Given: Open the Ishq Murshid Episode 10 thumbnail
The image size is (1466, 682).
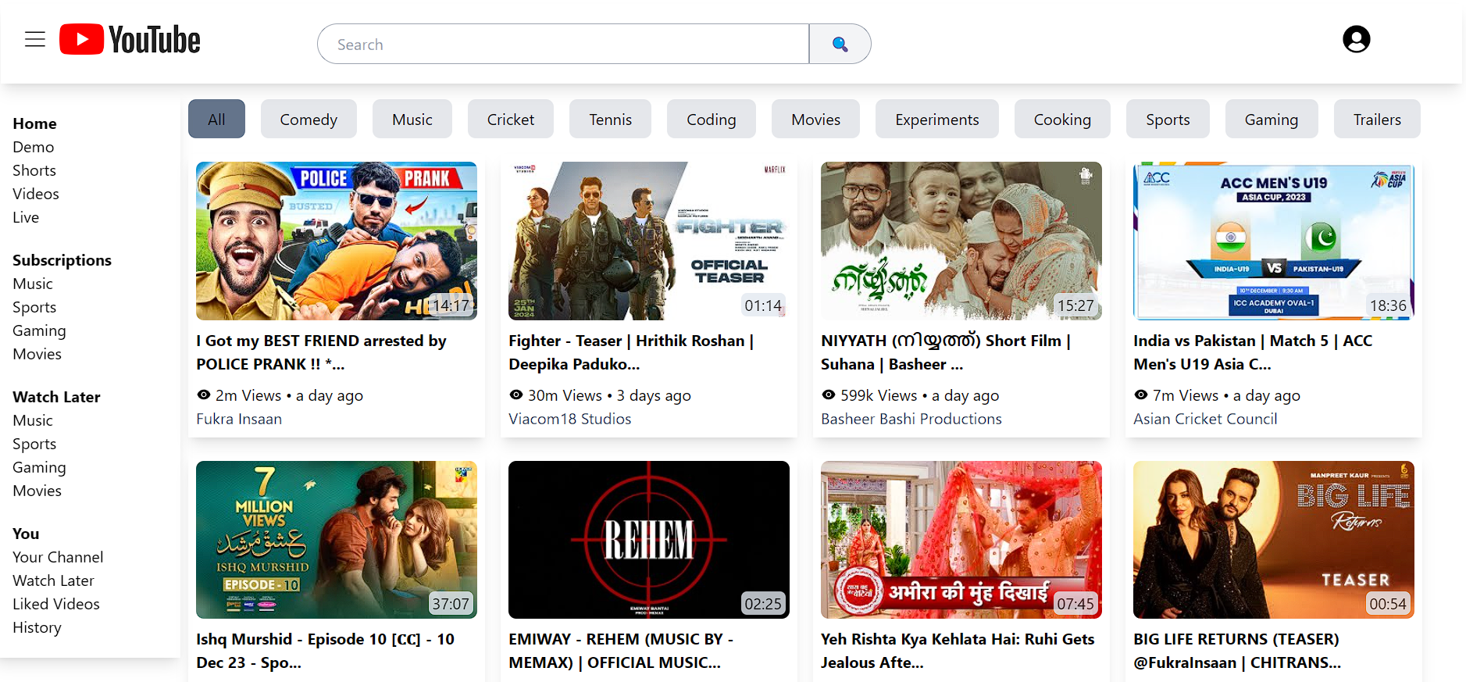Looking at the screenshot, I should [x=337, y=540].
